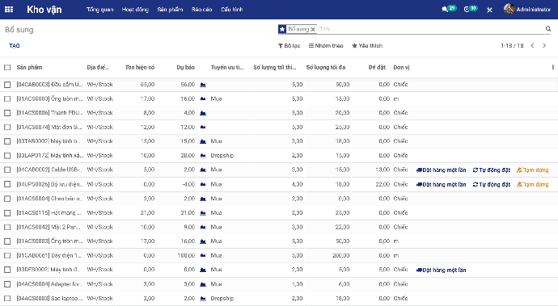Sort by Tồn hiện có column header
The image size is (558, 306).
[x=140, y=67]
